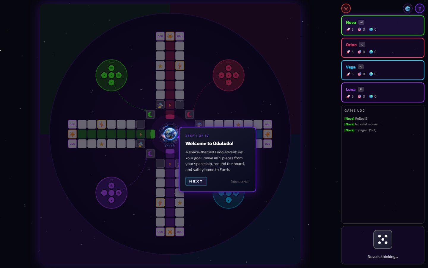
Task: Click the purple crescent moon tile
Action: (150, 154)
